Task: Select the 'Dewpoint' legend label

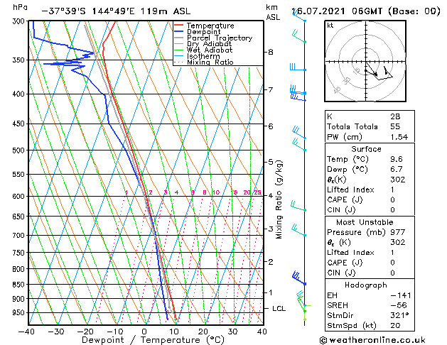Action: pyautogui.click(x=203, y=32)
